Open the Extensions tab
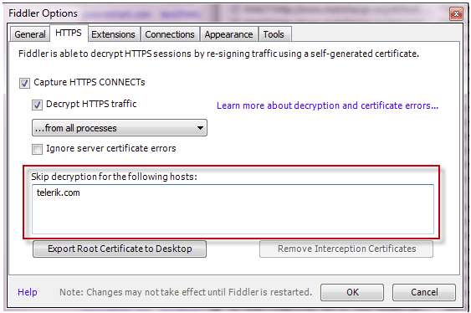The image size is (471, 313). (x=113, y=34)
